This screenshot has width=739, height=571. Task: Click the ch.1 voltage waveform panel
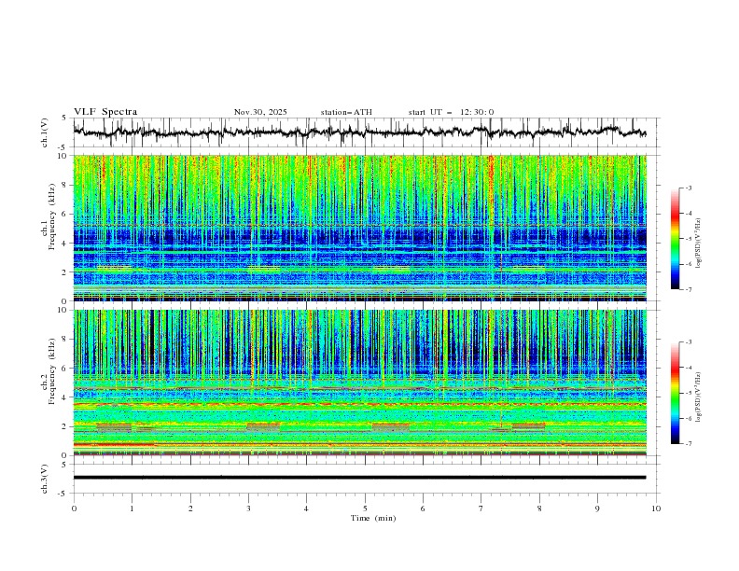(x=364, y=132)
